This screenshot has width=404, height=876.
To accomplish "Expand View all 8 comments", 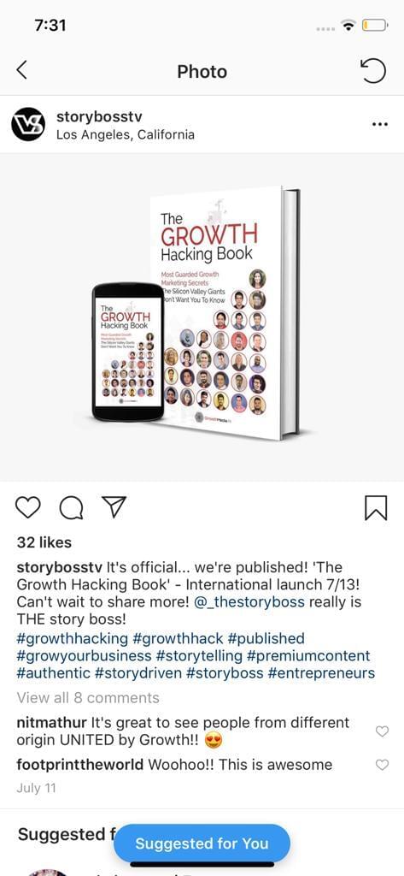I will [x=88, y=698].
